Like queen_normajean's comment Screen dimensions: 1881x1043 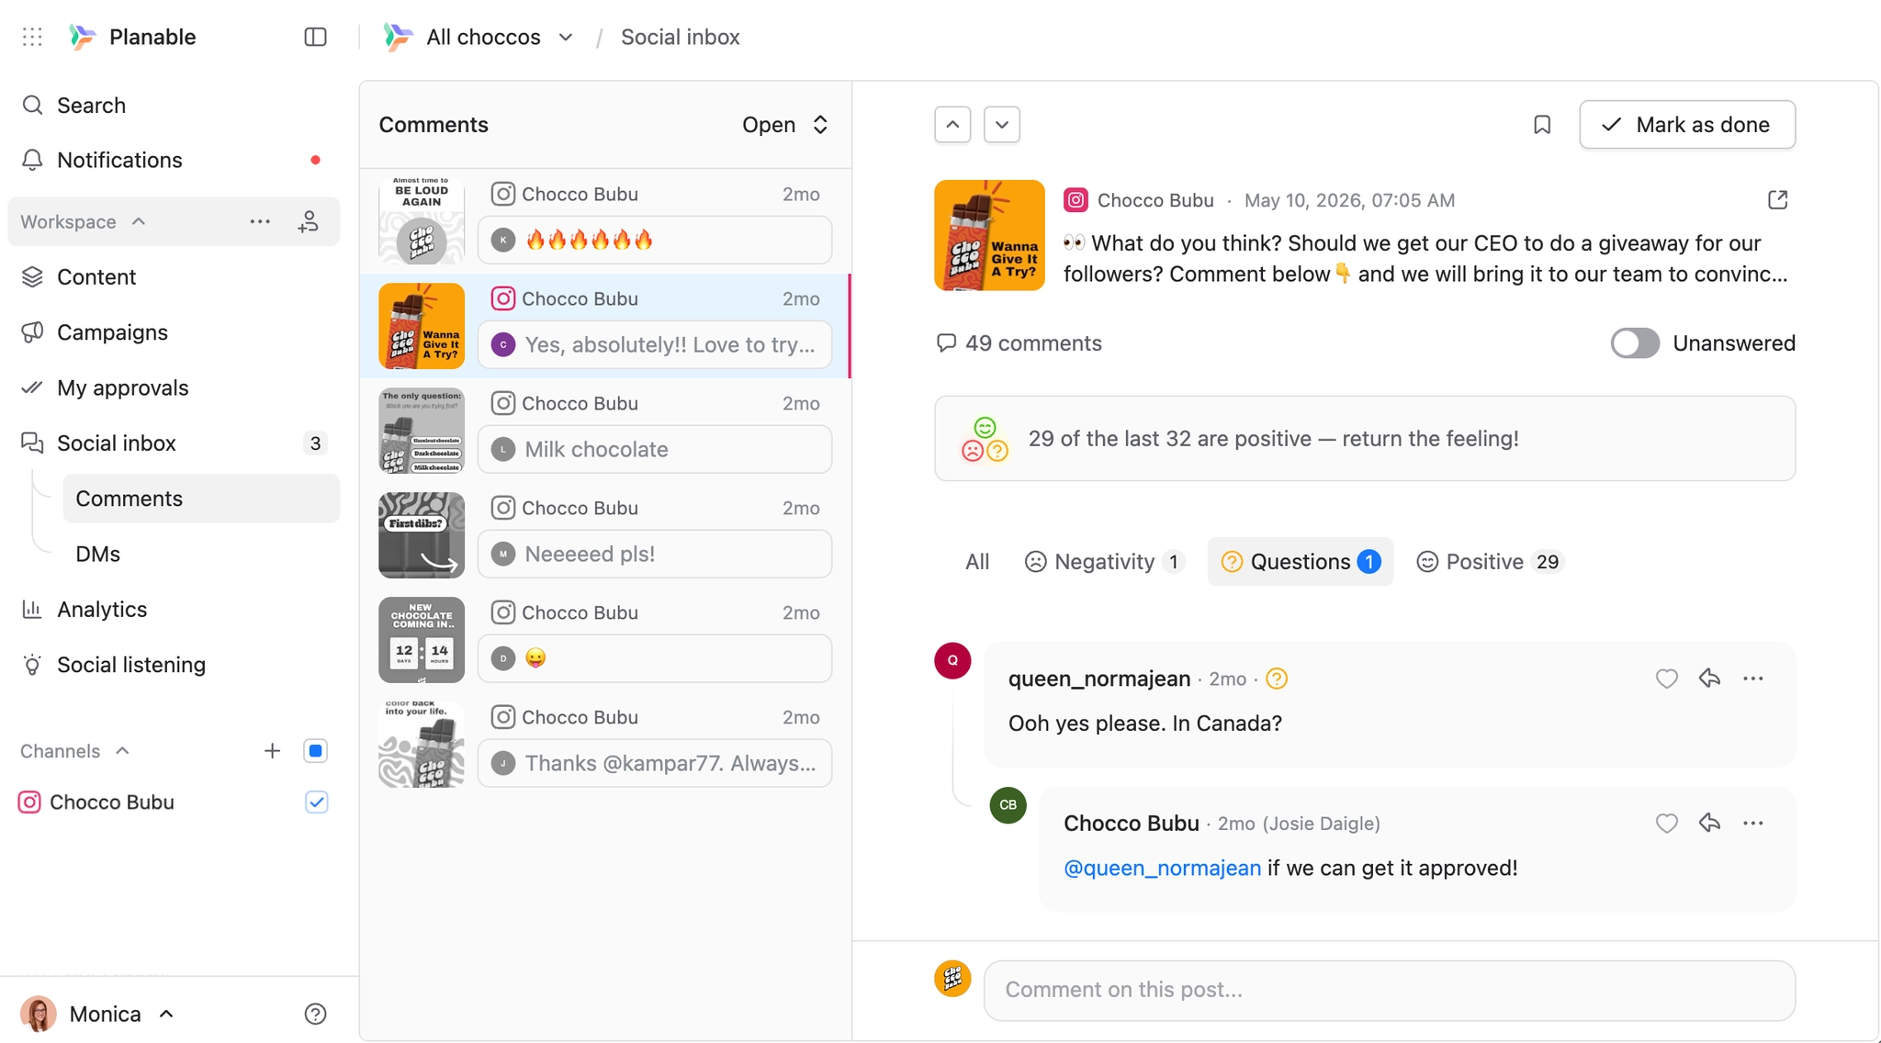click(1666, 679)
